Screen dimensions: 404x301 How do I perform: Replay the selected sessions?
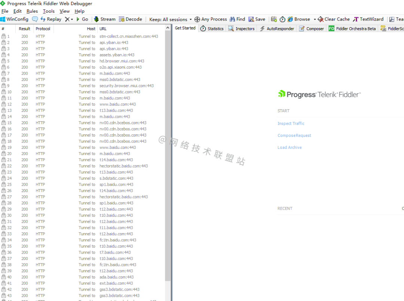[x=51, y=19]
